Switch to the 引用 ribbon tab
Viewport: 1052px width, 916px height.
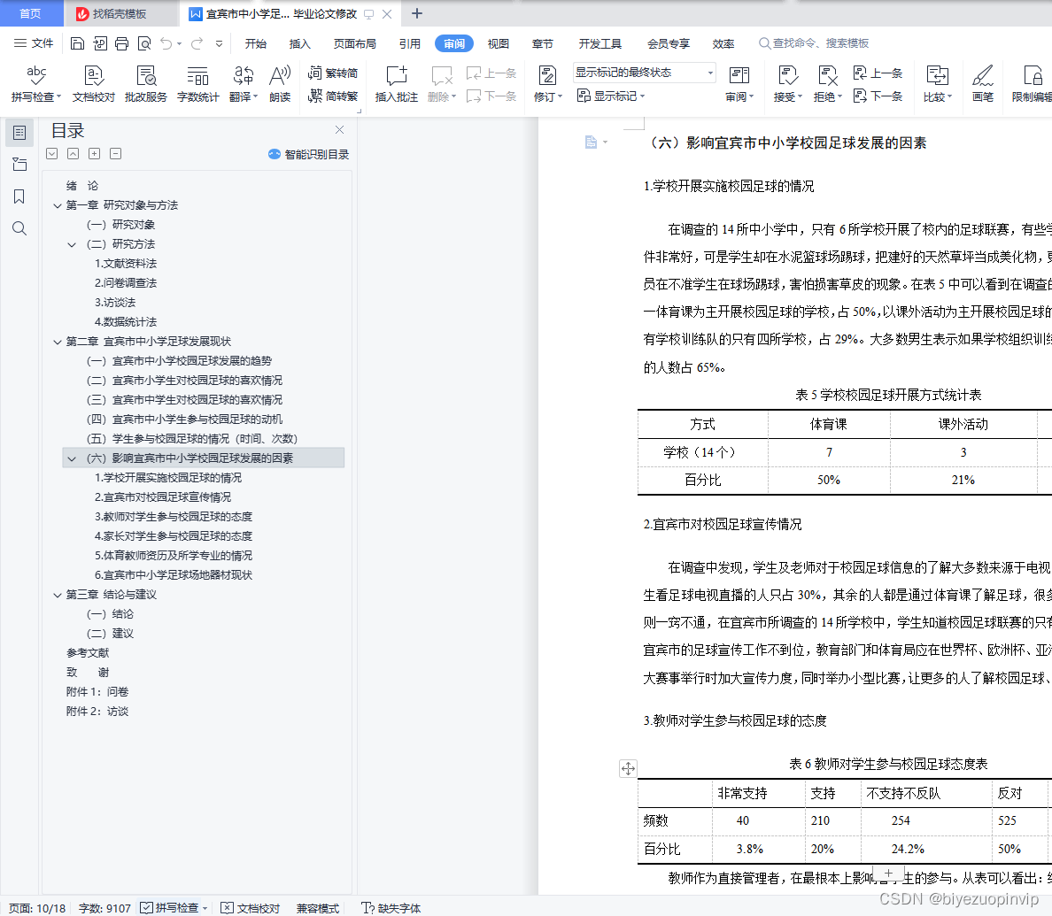410,43
